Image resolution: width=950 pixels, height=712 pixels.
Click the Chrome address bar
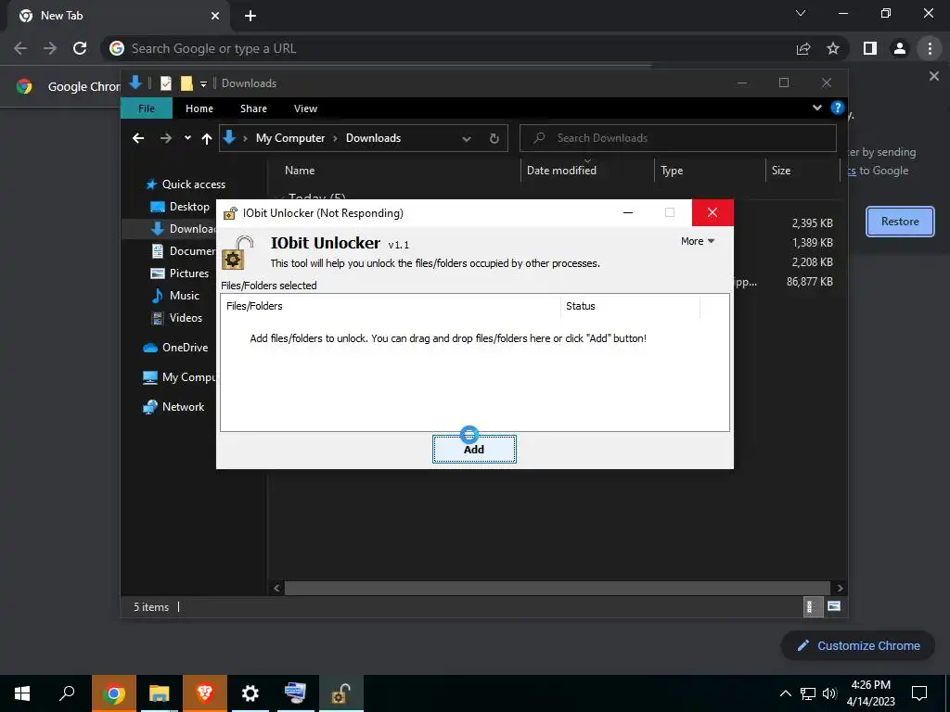coord(448,48)
